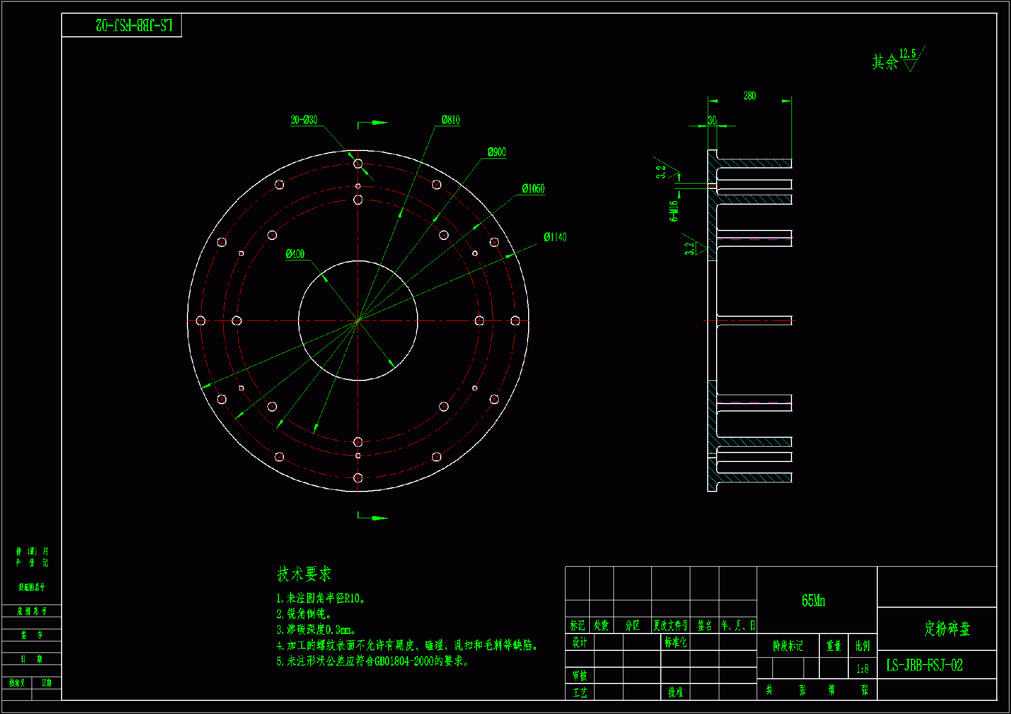Click the top hole on flange circle
This screenshot has height=714, width=1011.
pyautogui.click(x=358, y=164)
